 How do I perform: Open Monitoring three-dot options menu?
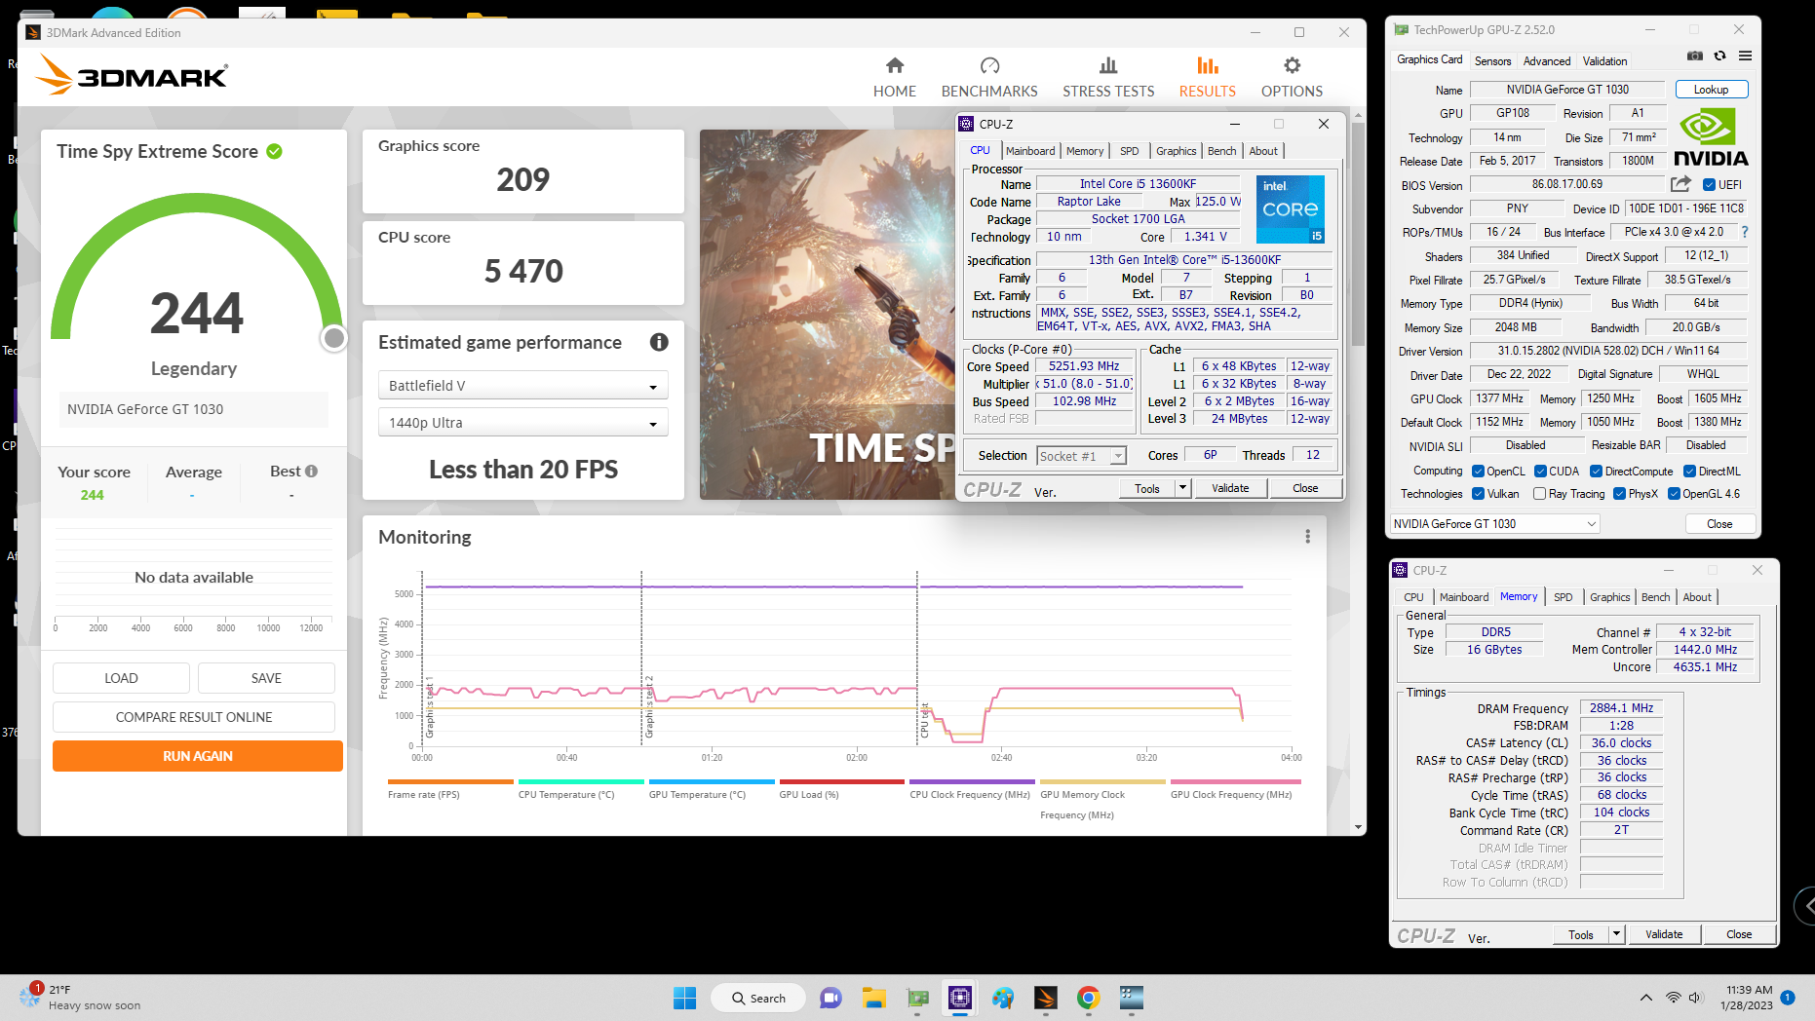click(1307, 537)
